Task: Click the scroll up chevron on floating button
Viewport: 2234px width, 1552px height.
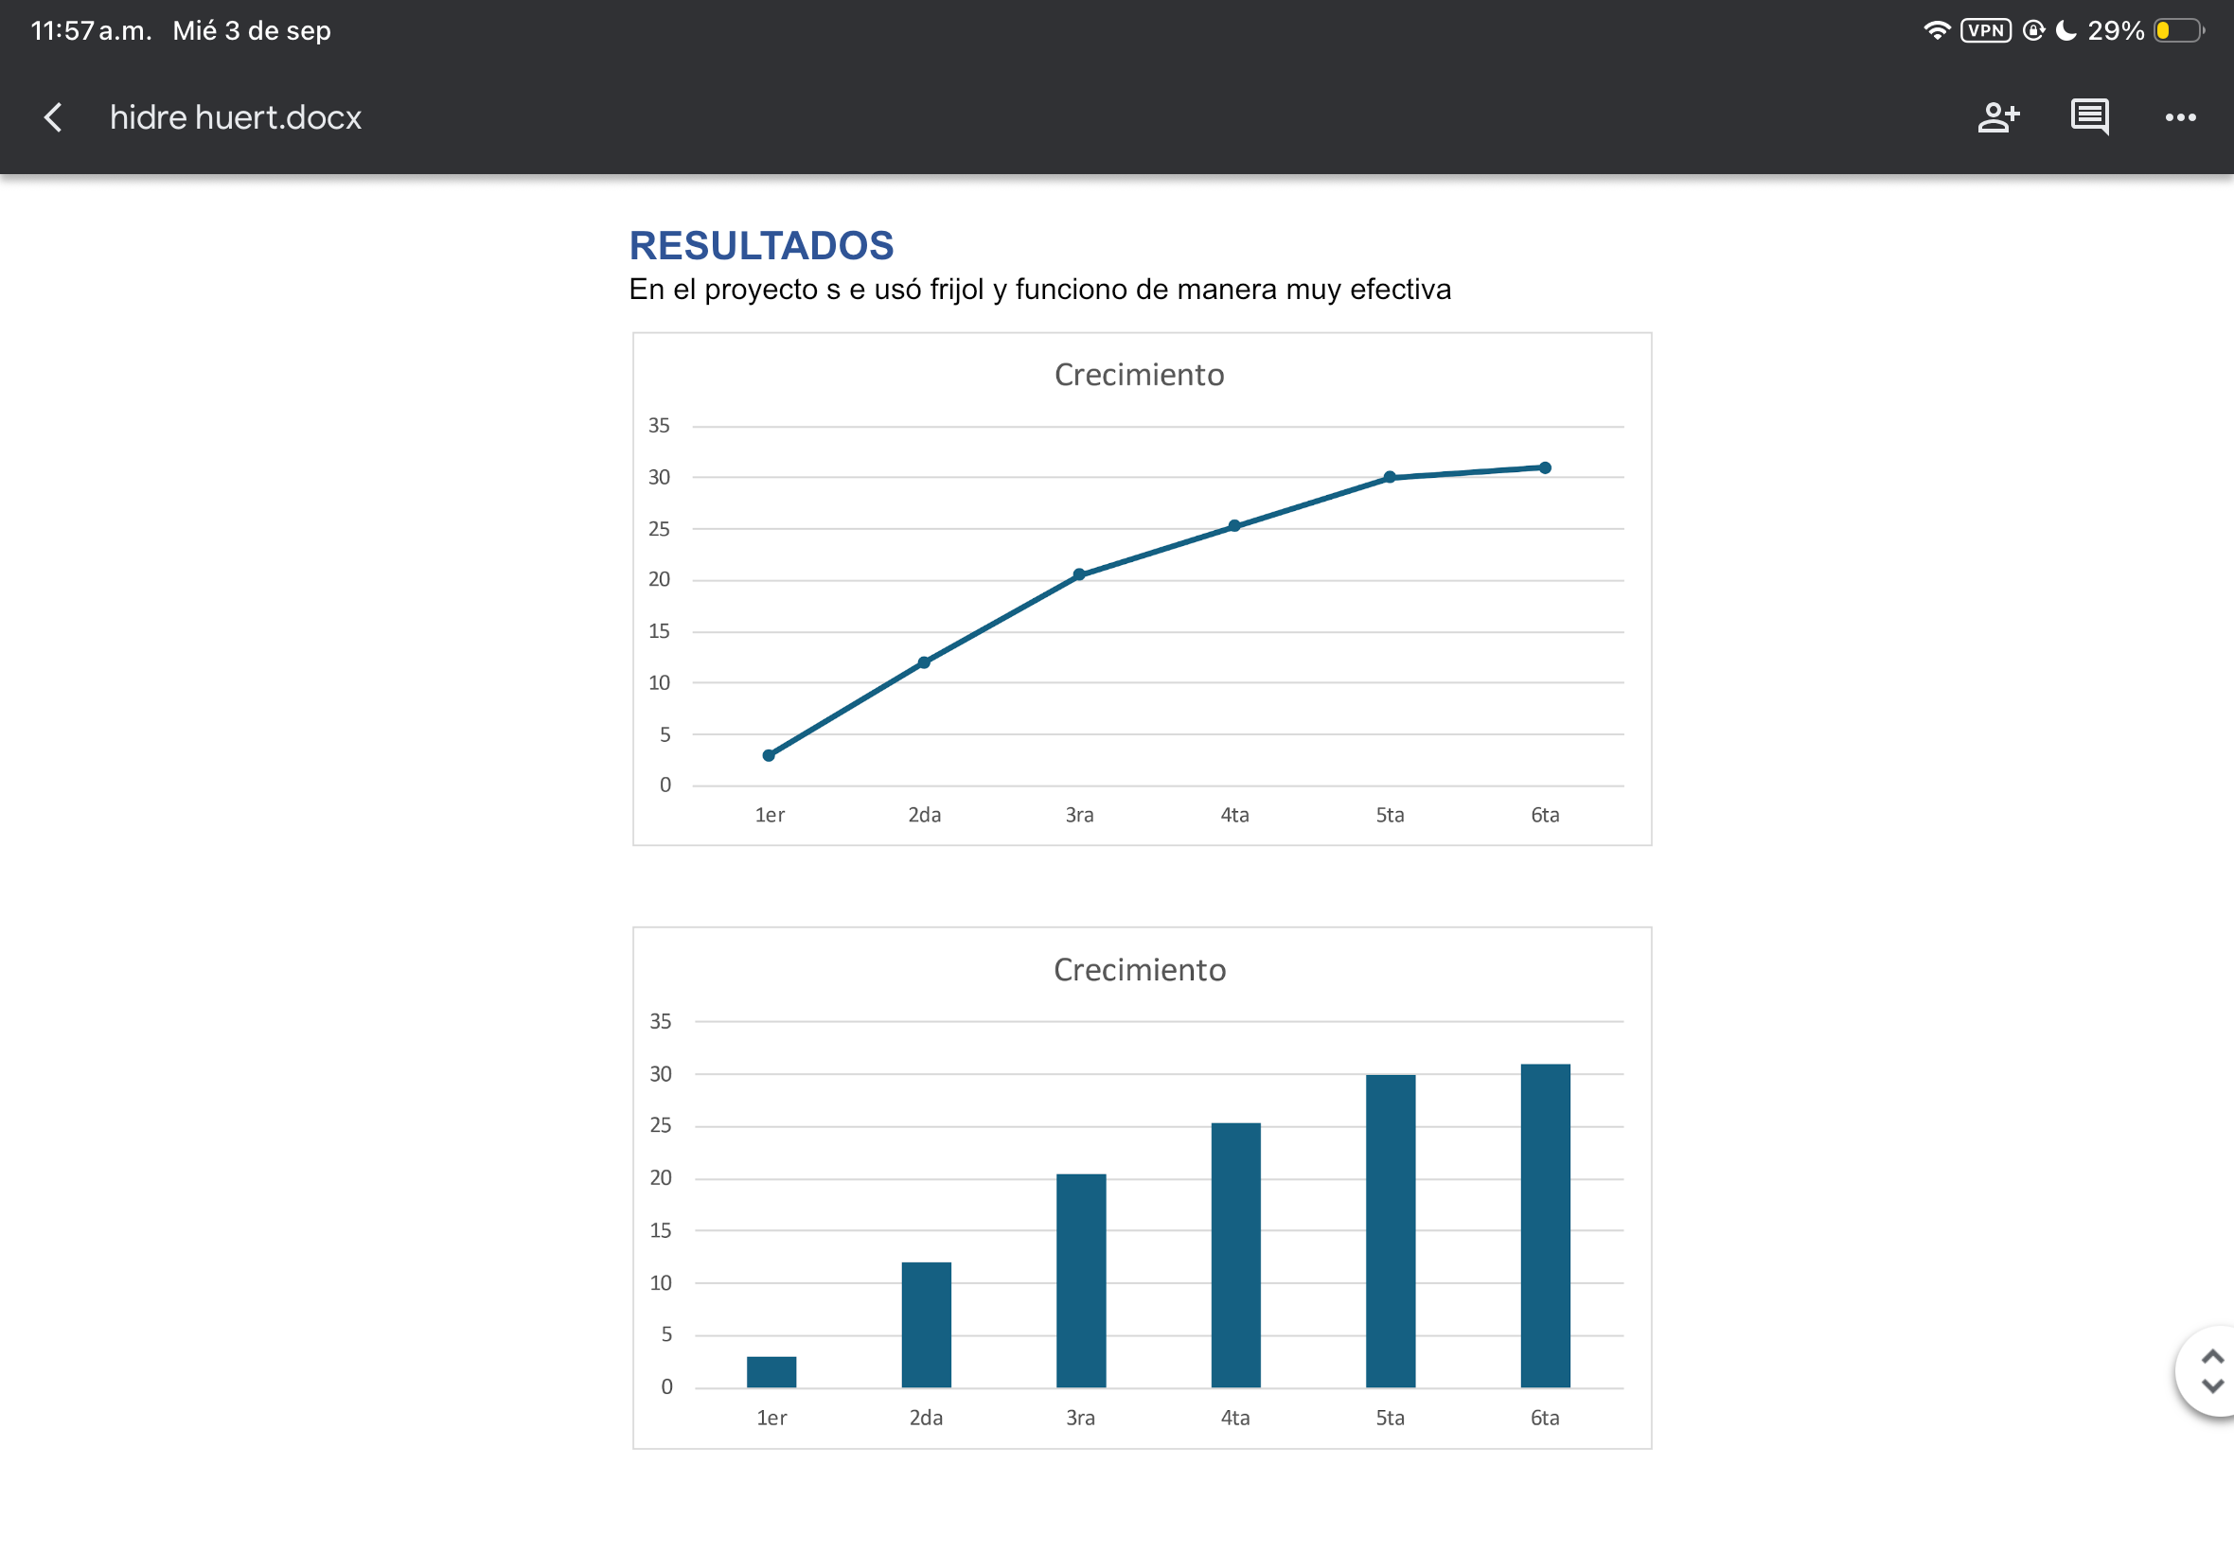Action: pos(2211,1355)
